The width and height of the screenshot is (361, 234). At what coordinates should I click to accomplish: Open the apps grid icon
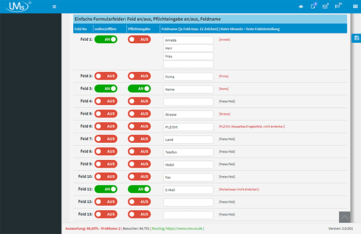pyautogui.click(x=354, y=7)
